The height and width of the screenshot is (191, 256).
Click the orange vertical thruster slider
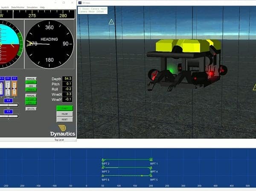pos(15,88)
